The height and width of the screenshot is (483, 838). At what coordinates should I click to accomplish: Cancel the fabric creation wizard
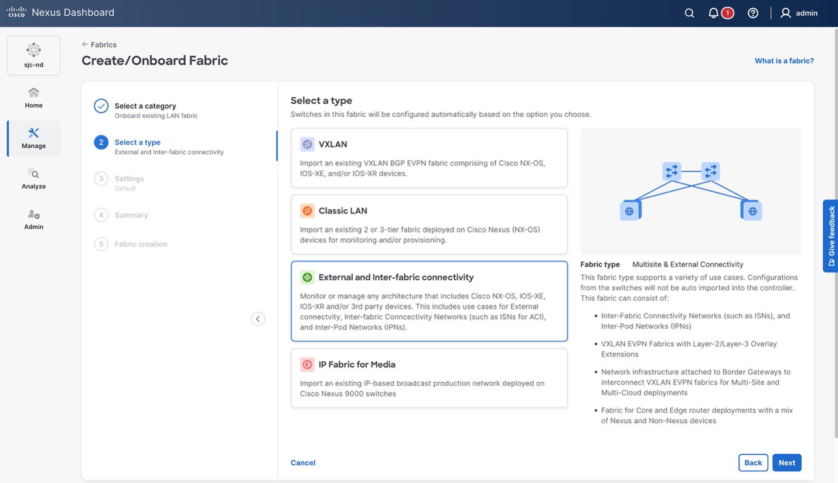[x=303, y=463]
